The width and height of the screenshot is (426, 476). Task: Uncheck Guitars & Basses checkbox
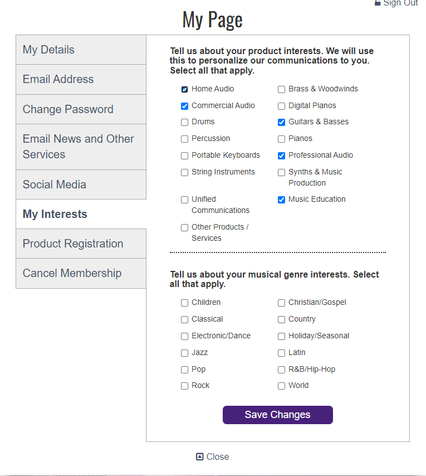coord(281,122)
